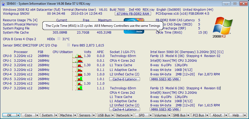Confirm with the OK button
Image resolution: width=249 pixels, height=119 pixels.
pos(9,115)
